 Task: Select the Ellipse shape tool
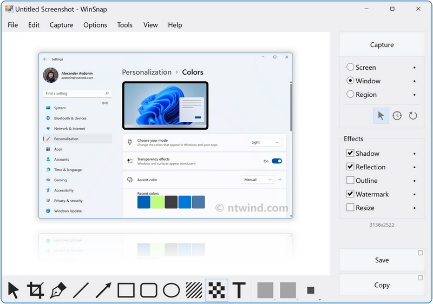172,290
